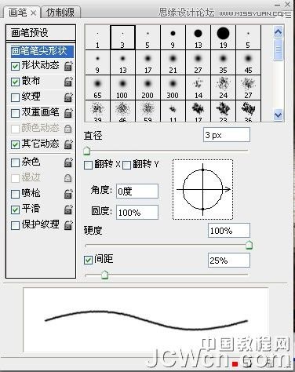Toggle the lock icon beside 其它动态

coord(68,144)
